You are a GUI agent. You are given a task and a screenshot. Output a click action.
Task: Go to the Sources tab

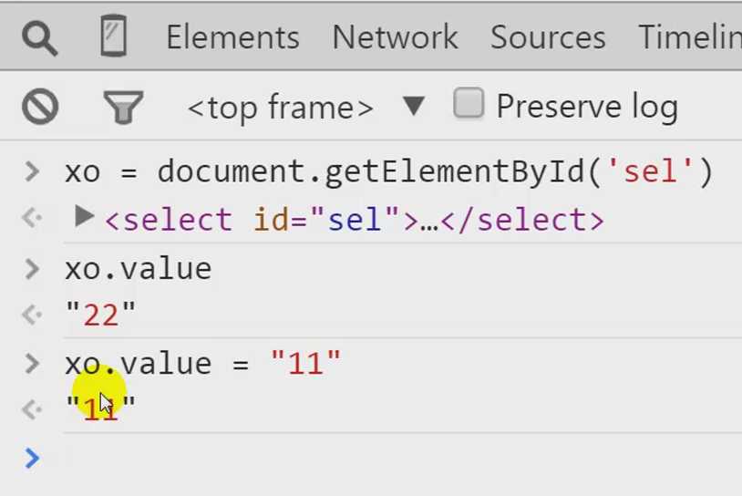tap(548, 37)
